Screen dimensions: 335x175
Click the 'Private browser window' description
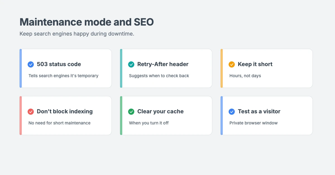(253, 123)
